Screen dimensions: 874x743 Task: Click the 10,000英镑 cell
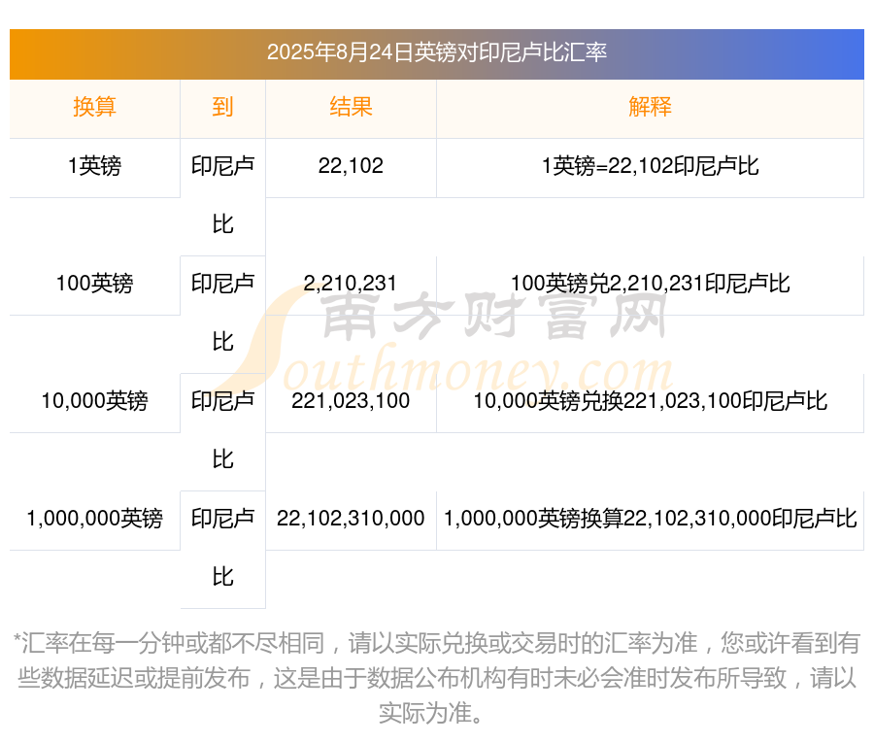click(x=95, y=401)
